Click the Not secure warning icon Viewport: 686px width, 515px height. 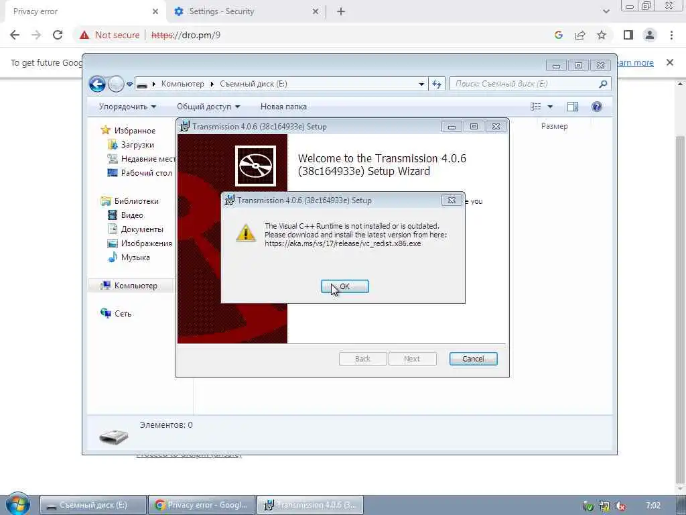(84, 35)
